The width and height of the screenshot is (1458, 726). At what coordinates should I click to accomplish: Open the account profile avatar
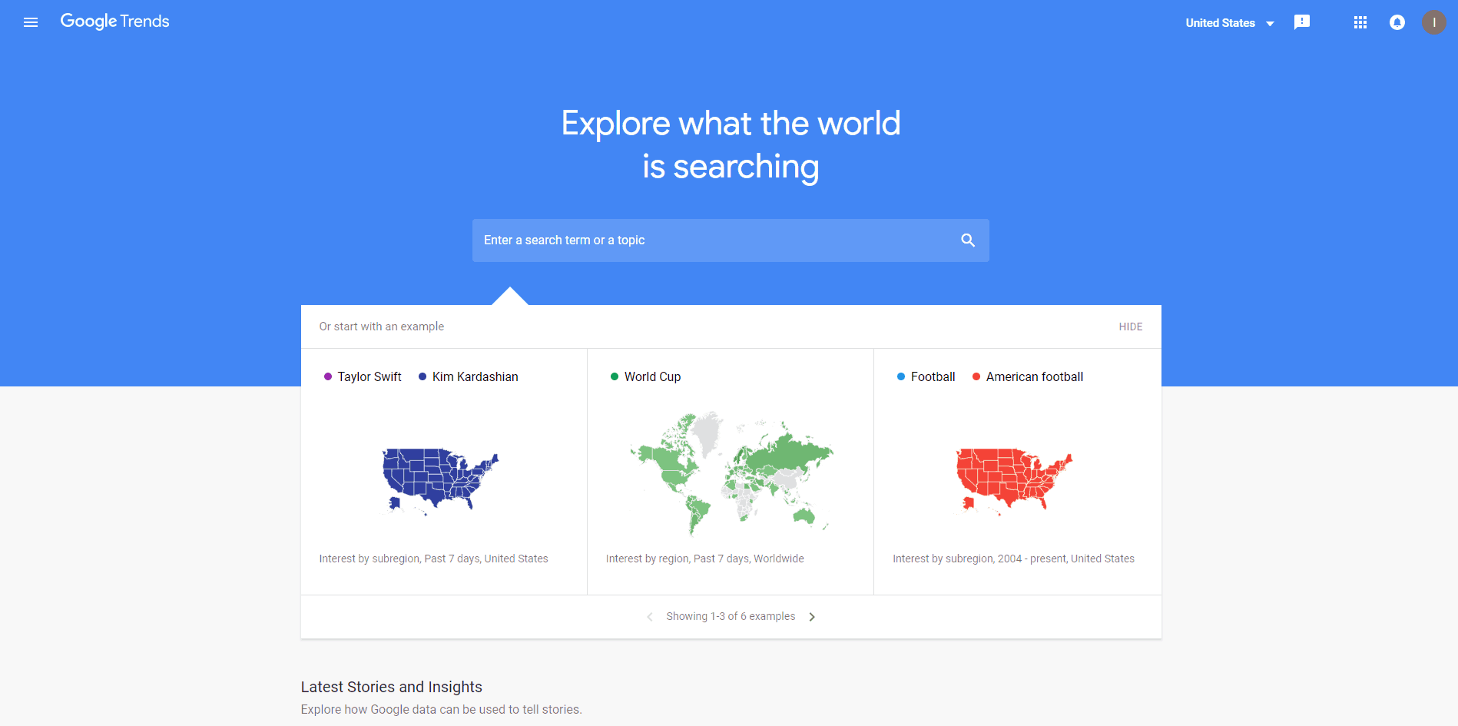(x=1434, y=22)
